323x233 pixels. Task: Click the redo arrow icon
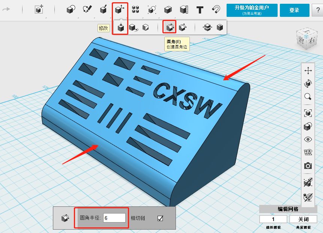point(6,9)
